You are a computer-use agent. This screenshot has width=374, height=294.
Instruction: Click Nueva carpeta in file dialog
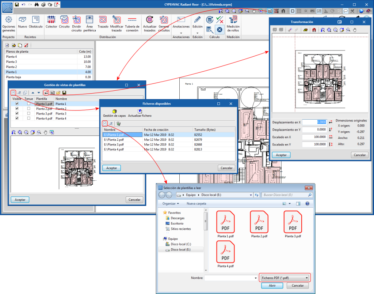(x=196, y=203)
